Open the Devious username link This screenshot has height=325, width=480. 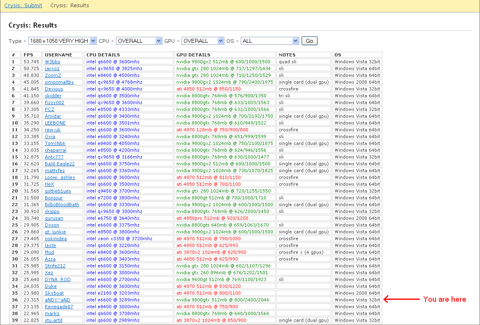pos(54,89)
